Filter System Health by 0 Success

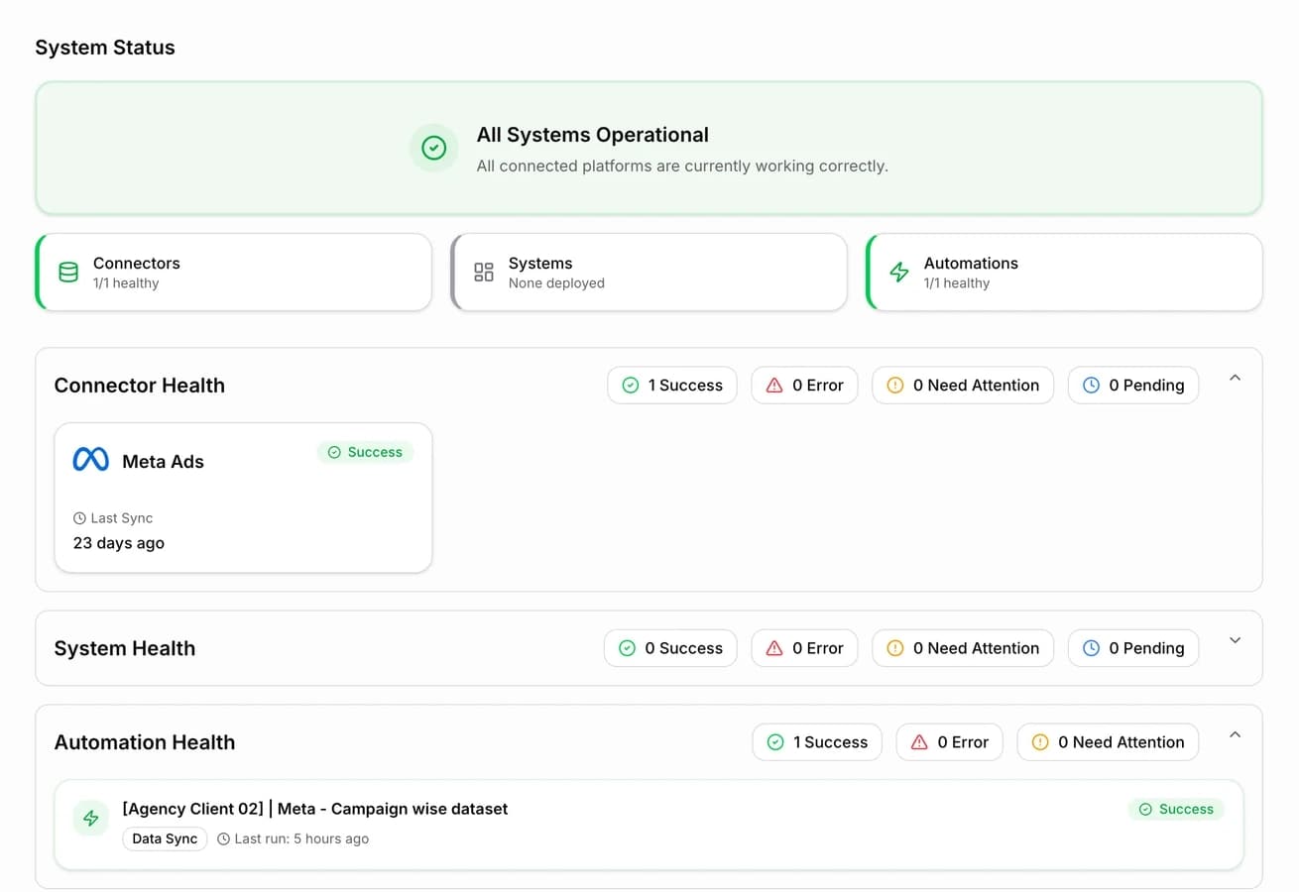[x=670, y=648]
